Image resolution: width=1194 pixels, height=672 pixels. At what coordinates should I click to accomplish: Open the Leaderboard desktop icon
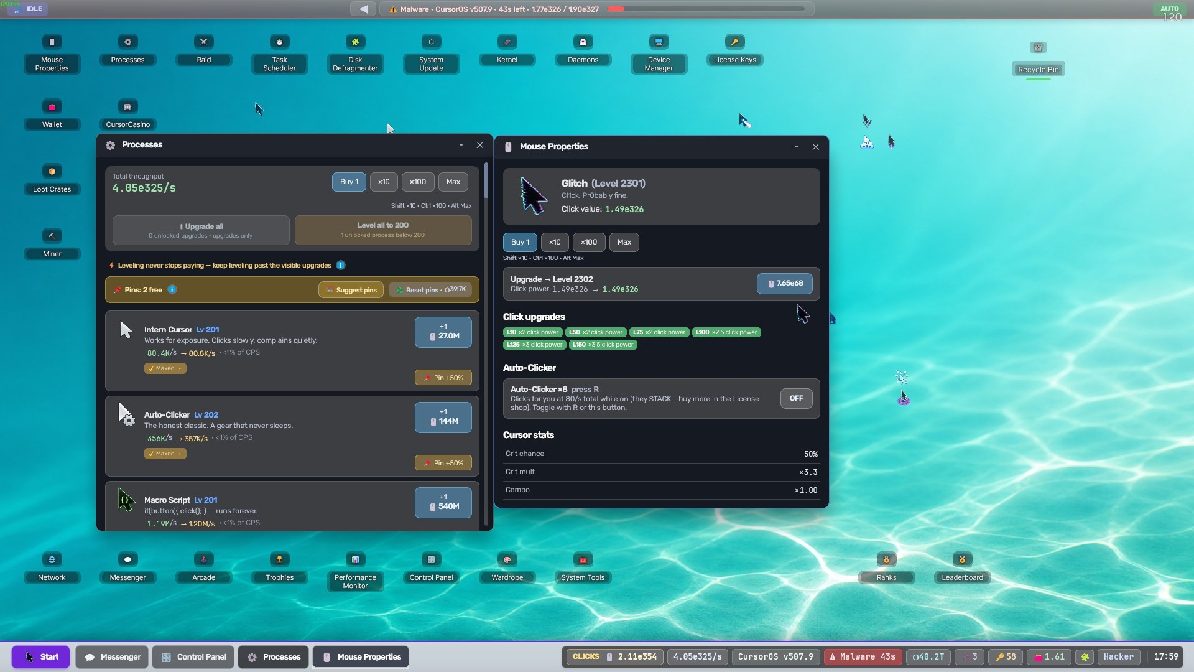point(962,567)
